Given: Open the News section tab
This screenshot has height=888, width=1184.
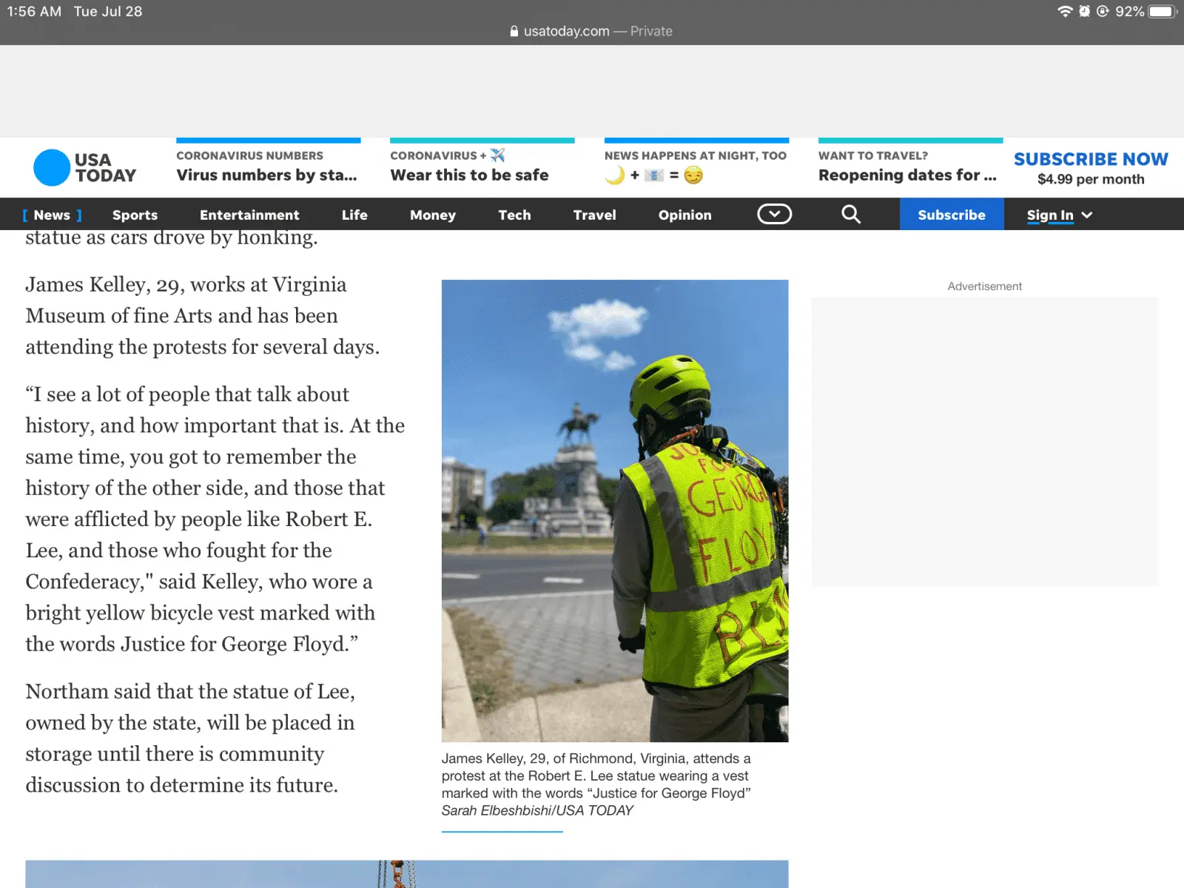Looking at the screenshot, I should 52,215.
